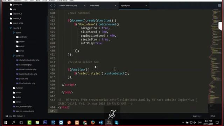Screen dimensions: 224x126
Task: Switch to the index.html tab
Action: point(94,6)
